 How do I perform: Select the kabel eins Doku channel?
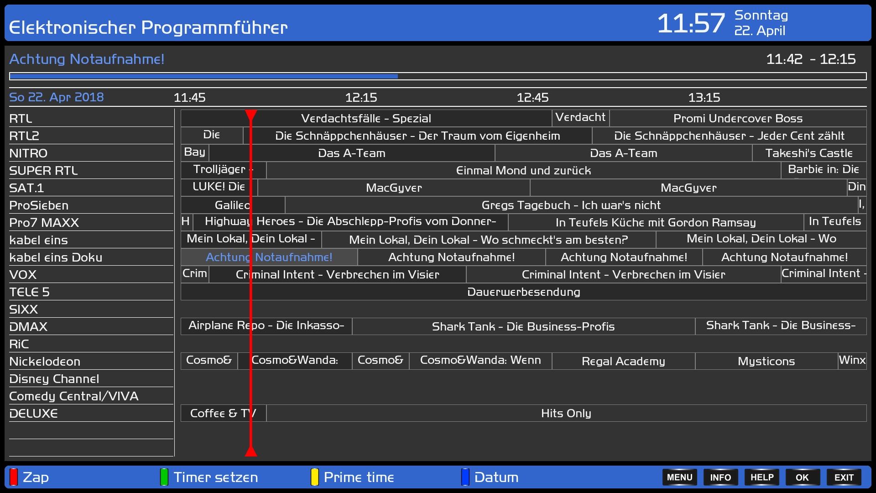[x=56, y=257]
